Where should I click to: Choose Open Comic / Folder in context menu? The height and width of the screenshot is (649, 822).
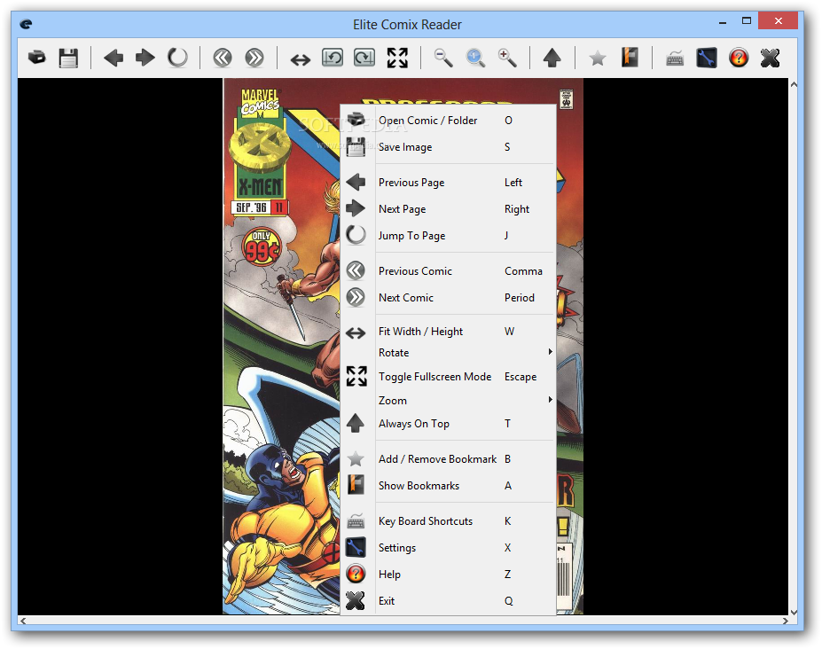coord(448,121)
